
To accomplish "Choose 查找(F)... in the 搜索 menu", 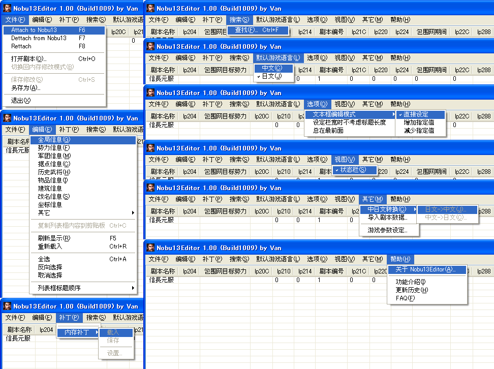I will click(257, 30).
